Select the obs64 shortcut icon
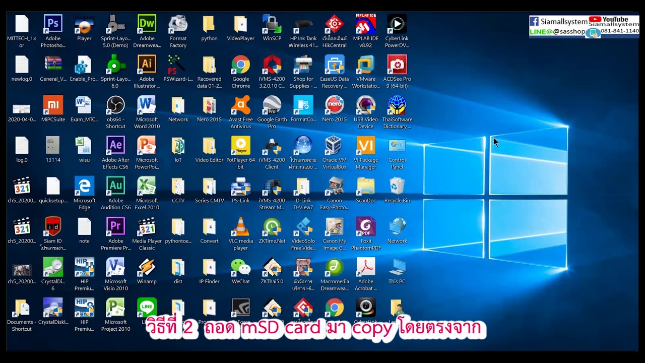 click(115, 105)
